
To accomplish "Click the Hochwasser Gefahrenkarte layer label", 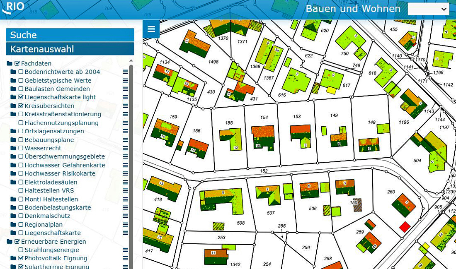I will click(x=65, y=165).
